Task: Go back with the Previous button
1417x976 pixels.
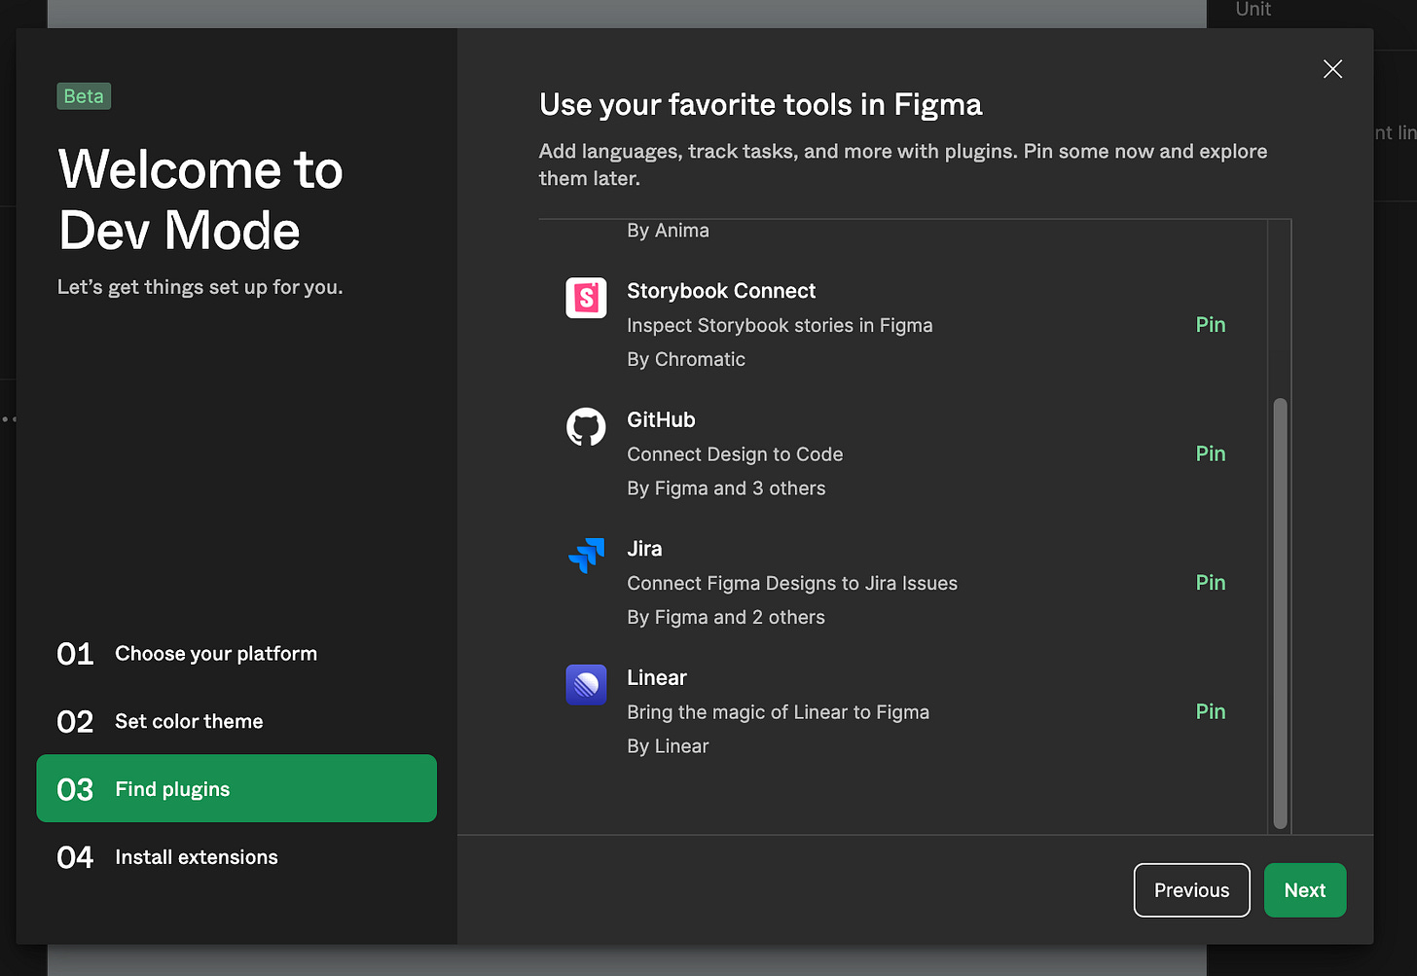Action: tap(1191, 890)
